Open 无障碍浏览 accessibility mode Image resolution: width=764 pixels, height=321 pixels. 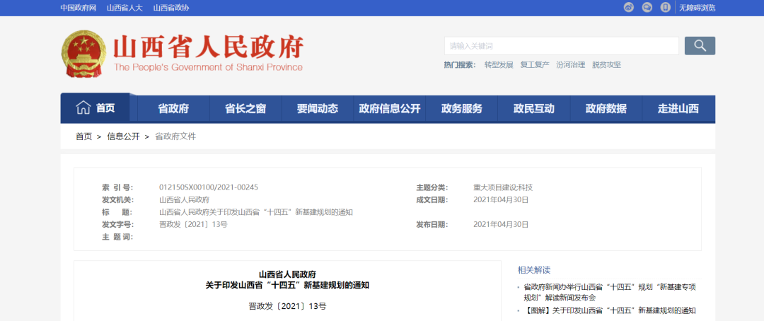pyautogui.click(x=697, y=8)
